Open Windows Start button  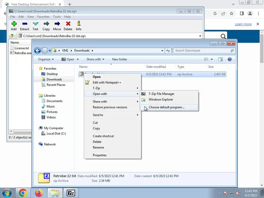pyautogui.click(x=7, y=193)
